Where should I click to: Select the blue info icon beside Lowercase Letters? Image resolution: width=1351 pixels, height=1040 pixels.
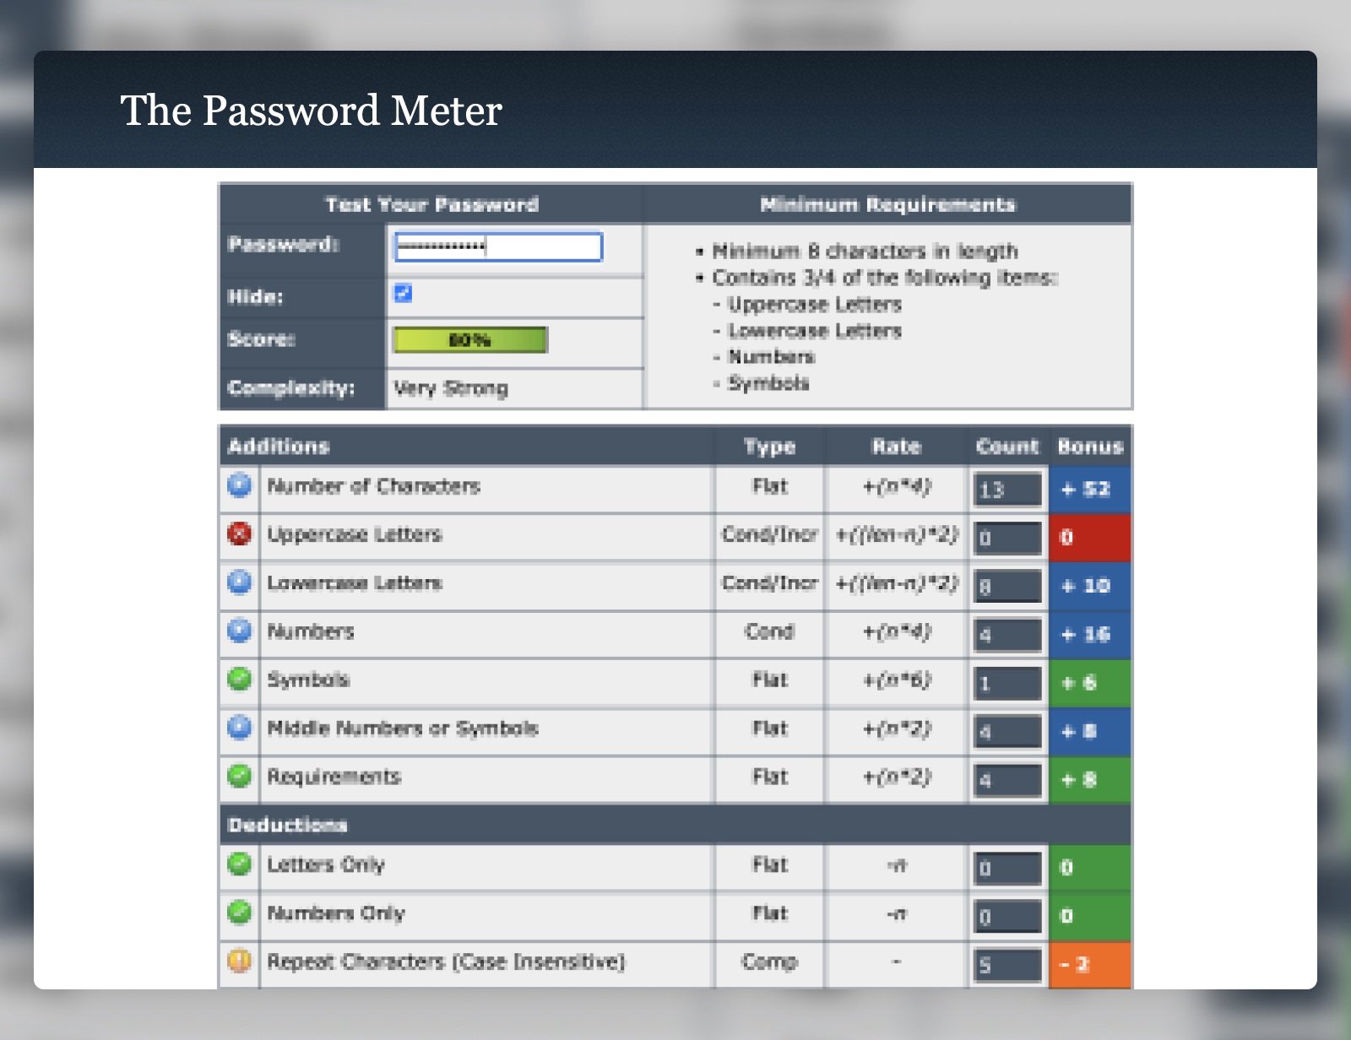pyautogui.click(x=240, y=582)
